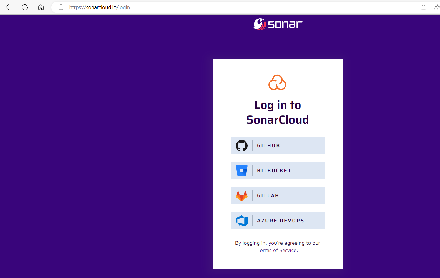Log in with AZURE DEVOPS

tap(278, 220)
